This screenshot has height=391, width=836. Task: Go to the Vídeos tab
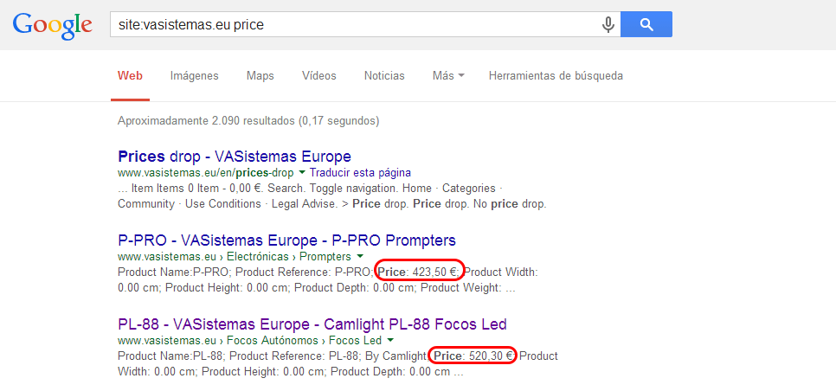[x=318, y=75]
